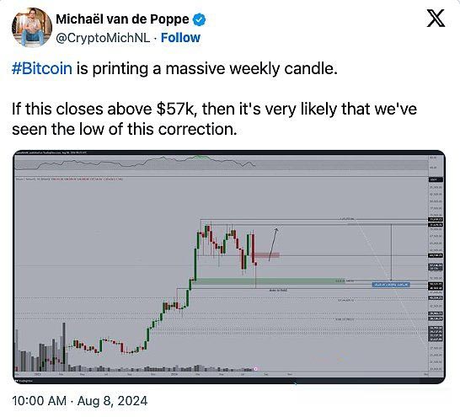Click the X logo icon
Viewport: 460px width, 417px height.
click(436, 18)
